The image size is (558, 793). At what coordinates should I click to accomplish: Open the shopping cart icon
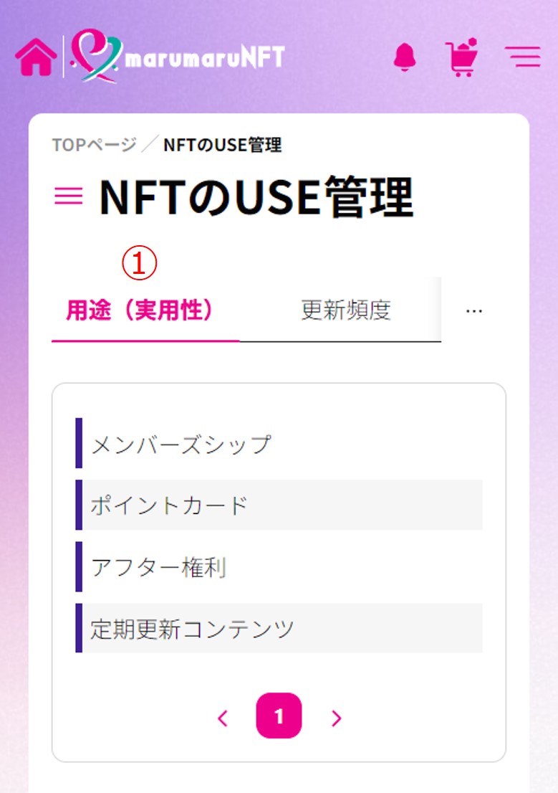pyautogui.click(x=461, y=57)
